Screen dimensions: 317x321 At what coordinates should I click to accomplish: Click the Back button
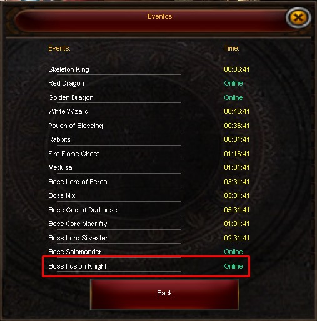(164, 294)
